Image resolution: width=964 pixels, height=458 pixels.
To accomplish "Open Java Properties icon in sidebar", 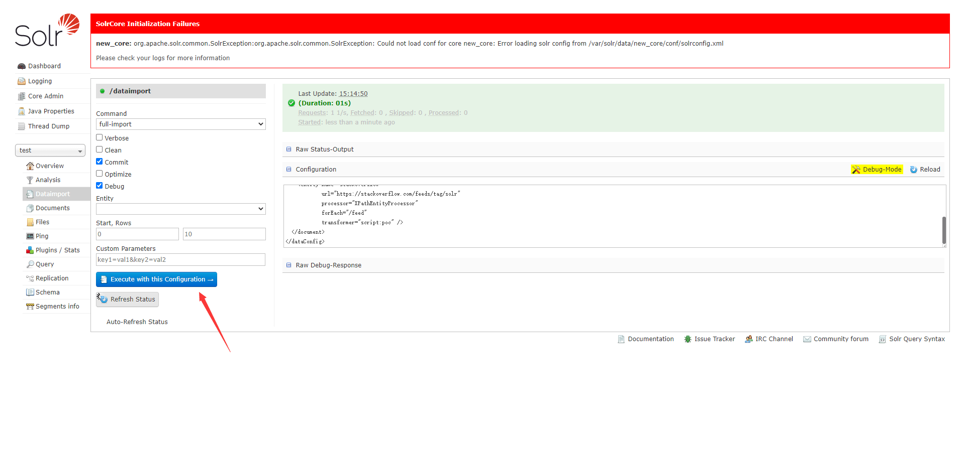I will (x=21, y=111).
